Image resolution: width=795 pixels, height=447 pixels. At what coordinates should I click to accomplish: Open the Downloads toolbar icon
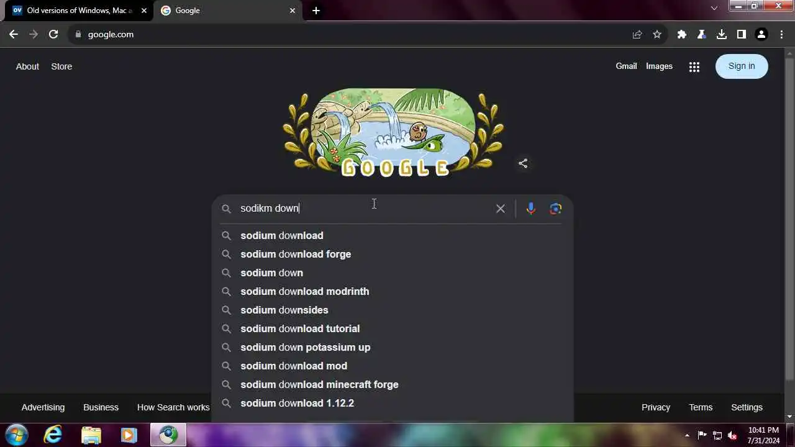point(722,34)
